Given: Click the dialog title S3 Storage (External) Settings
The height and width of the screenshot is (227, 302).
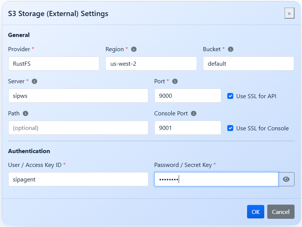Looking at the screenshot, I should point(58,14).
